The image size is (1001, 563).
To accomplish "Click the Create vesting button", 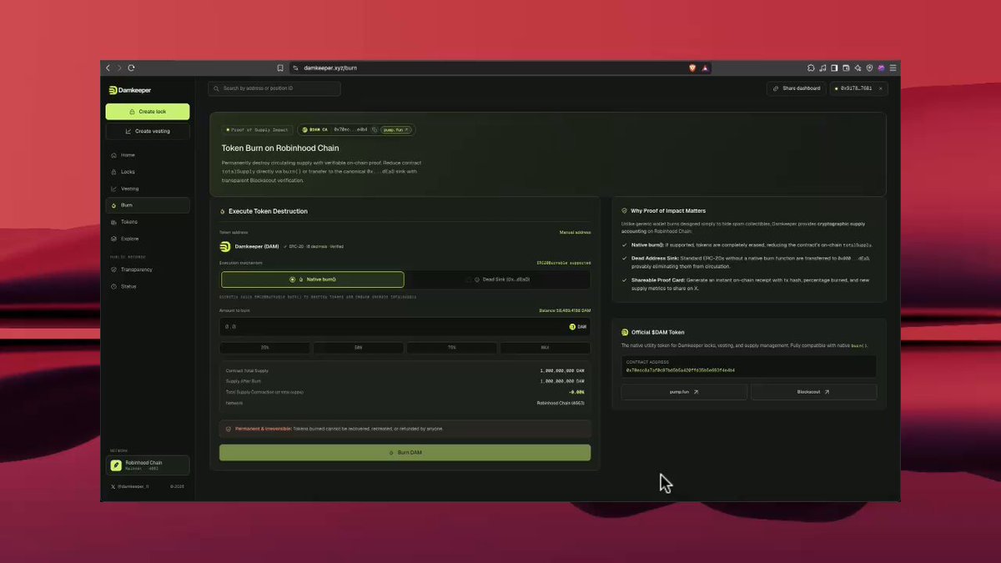I will coord(148,131).
